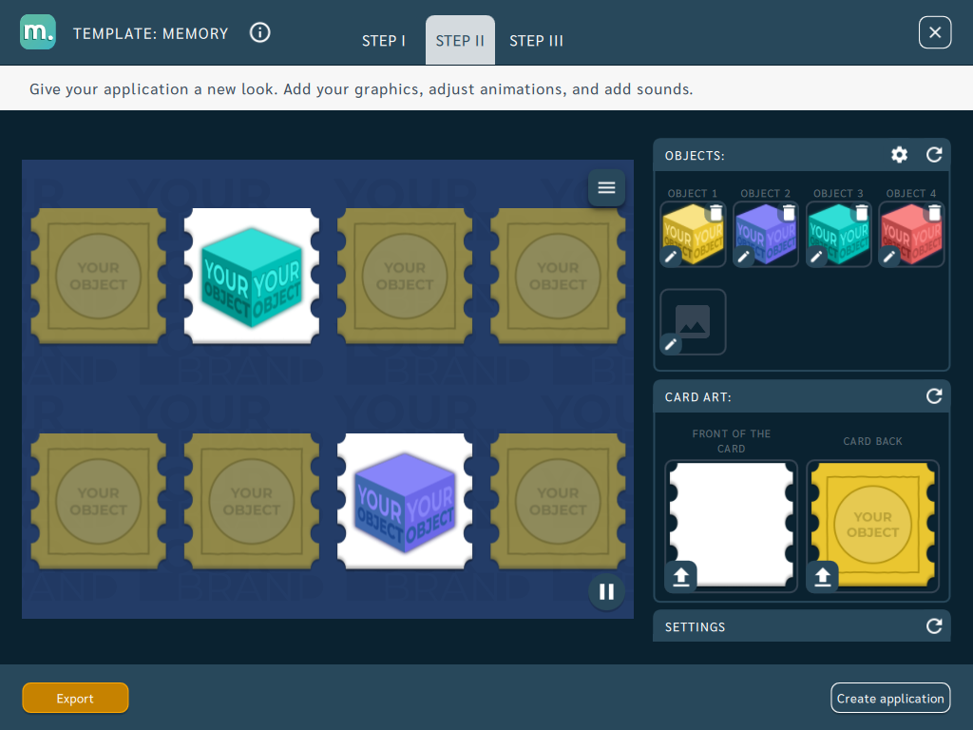Image resolution: width=973 pixels, height=730 pixels.
Task: Select the red Object 4 cube thumbnail
Action: pos(911,234)
